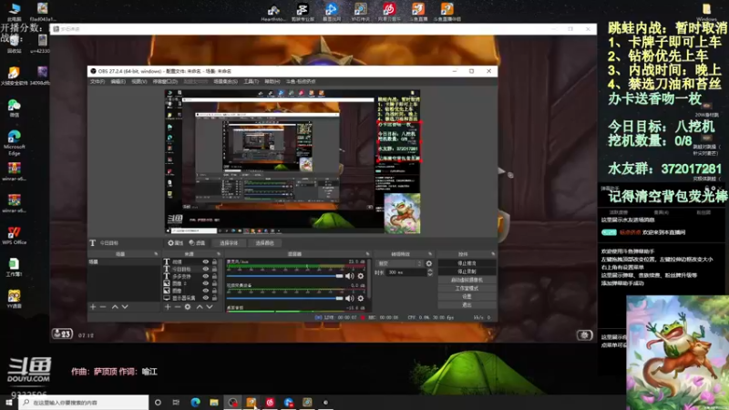729x410 pixels.
Task: Click 停止推流 to stop streaming
Action: point(467,263)
